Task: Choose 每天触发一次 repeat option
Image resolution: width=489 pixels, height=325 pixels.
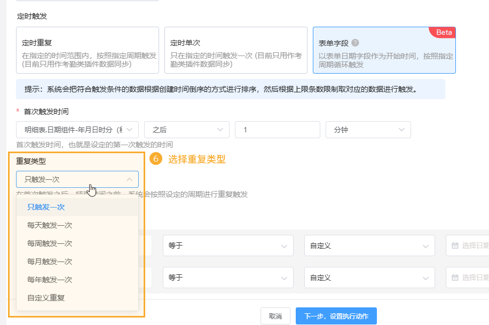Action: pyautogui.click(x=50, y=225)
